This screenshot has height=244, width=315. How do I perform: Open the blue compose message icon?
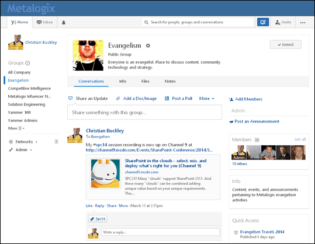(x=263, y=22)
